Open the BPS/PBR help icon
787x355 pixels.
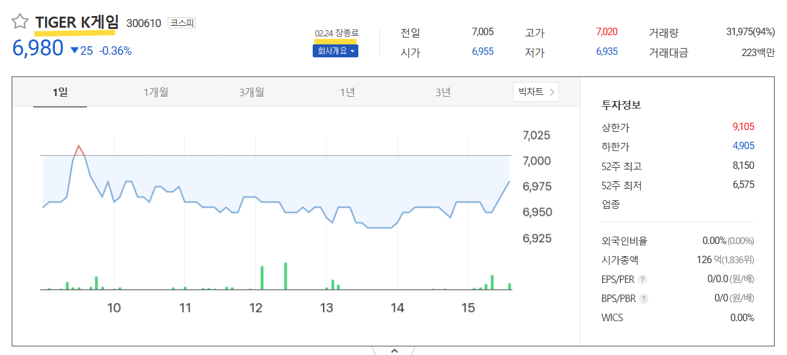click(x=645, y=298)
